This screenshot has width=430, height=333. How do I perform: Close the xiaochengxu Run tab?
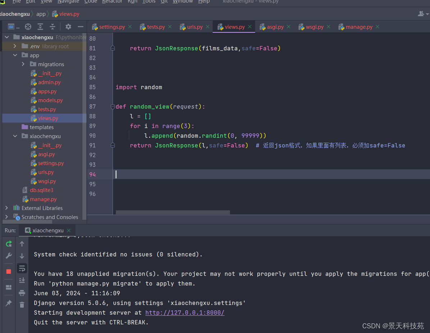[69, 231]
